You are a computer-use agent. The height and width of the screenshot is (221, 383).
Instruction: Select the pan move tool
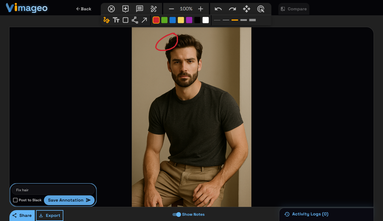tap(247, 9)
